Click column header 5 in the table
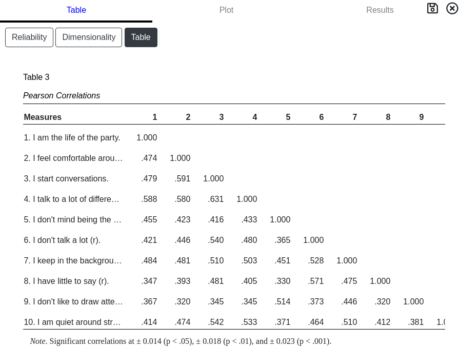This screenshot has height=349, width=459. click(x=288, y=117)
